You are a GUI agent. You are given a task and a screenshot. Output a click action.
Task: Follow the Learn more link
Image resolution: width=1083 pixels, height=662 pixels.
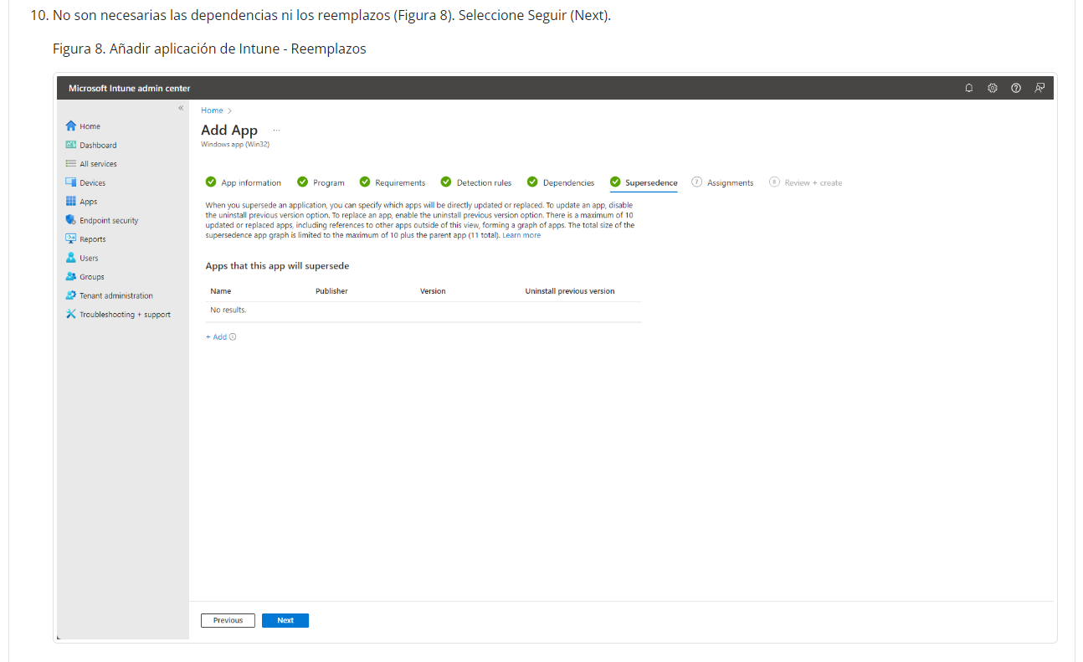pyautogui.click(x=521, y=236)
